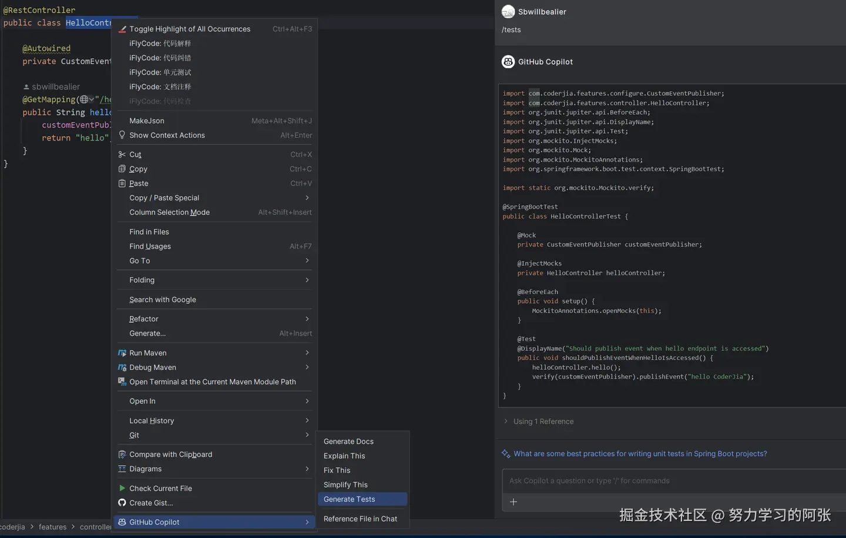846x538 pixels.
Task: Click the copy icon beside Copy
Action: [x=122, y=169]
